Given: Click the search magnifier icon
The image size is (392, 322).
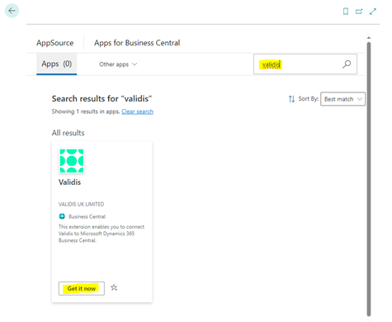Looking at the screenshot, I should (347, 64).
